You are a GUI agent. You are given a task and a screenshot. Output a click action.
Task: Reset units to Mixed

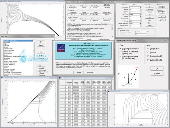pyautogui.click(x=150, y=20)
